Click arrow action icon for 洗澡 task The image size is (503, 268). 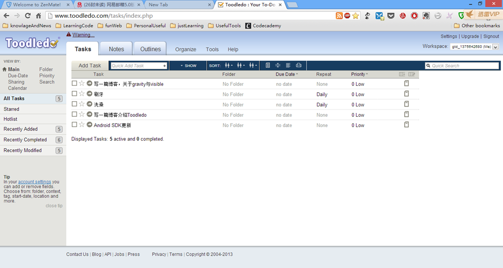(89, 104)
